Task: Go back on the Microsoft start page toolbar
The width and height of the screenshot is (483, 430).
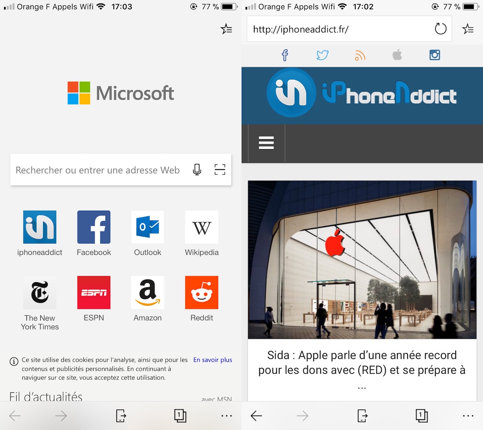Action: click(15, 416)
